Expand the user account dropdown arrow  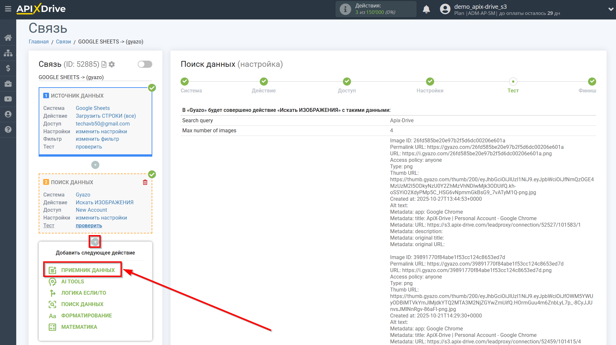(610, 9)
